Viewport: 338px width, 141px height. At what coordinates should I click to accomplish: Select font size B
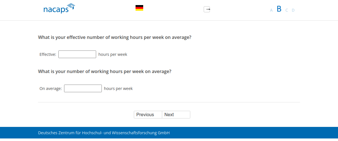(x=279, y=9)
